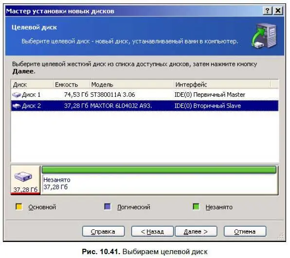Sort by the Интерфейс column header
290x258 pixels.
coord(222,85)
